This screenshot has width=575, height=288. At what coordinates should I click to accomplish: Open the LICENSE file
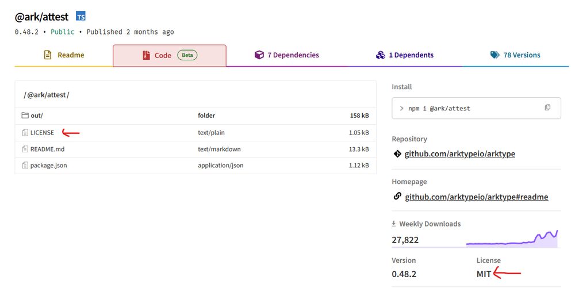coord(42,133)
